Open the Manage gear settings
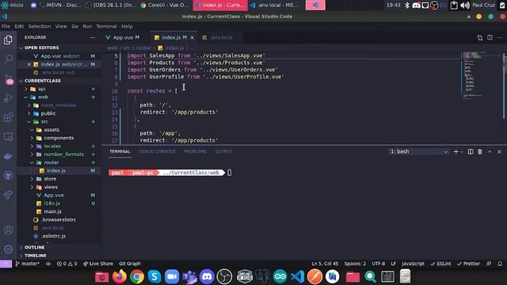This screenshot has height=285, width=507. [8, 249]
